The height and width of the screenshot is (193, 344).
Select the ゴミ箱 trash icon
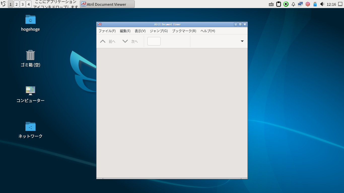(30, 55)
